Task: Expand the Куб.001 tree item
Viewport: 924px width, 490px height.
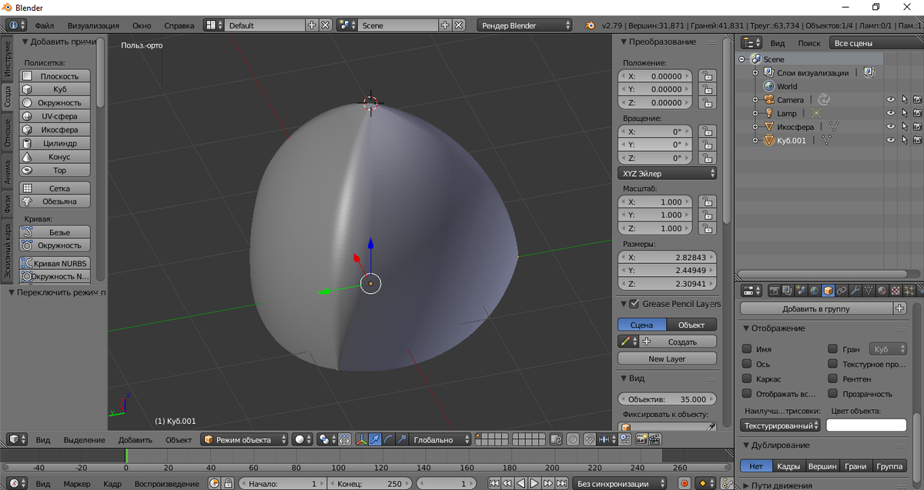Action: click(756, 140)
